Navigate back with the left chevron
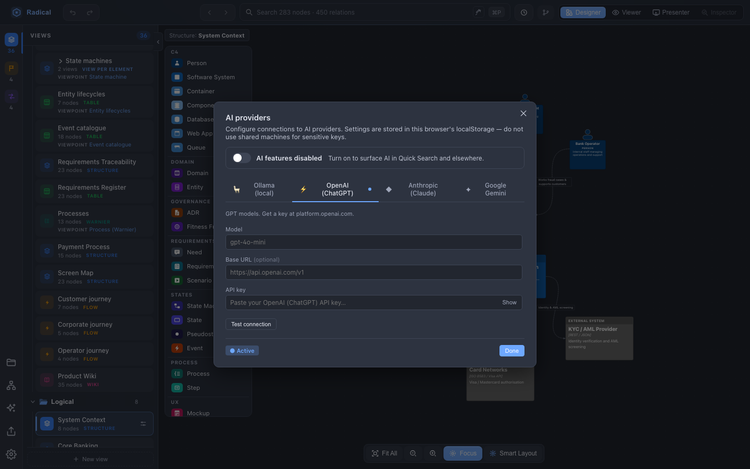The height and width of the screenshot is (469, 750). pyautogui.click(x=209, y=13)
